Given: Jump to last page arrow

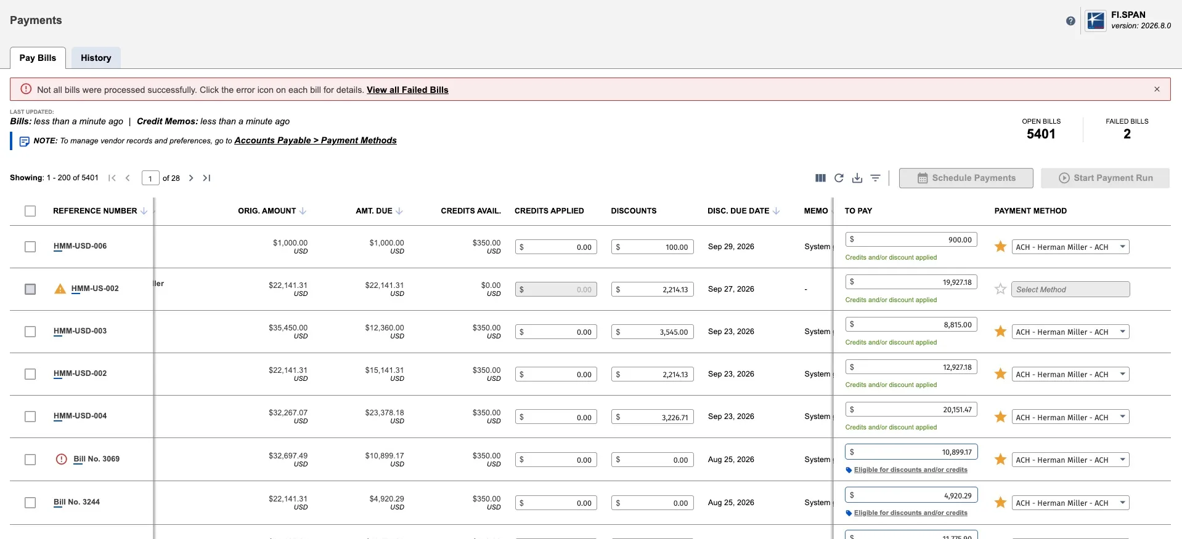Looking at the screenshot, I should 206,178.
